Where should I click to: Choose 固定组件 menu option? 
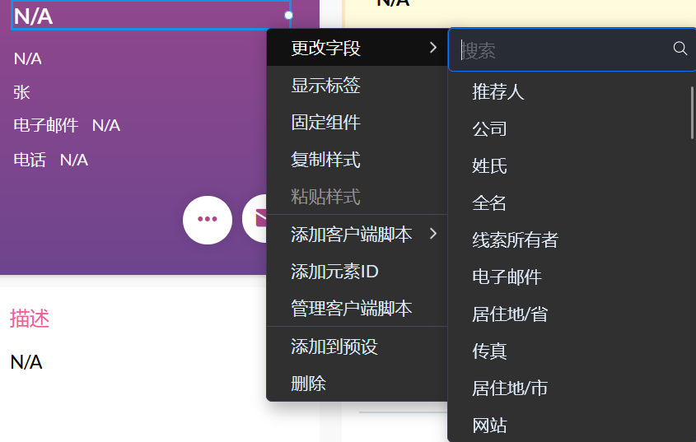pos(325,123)
